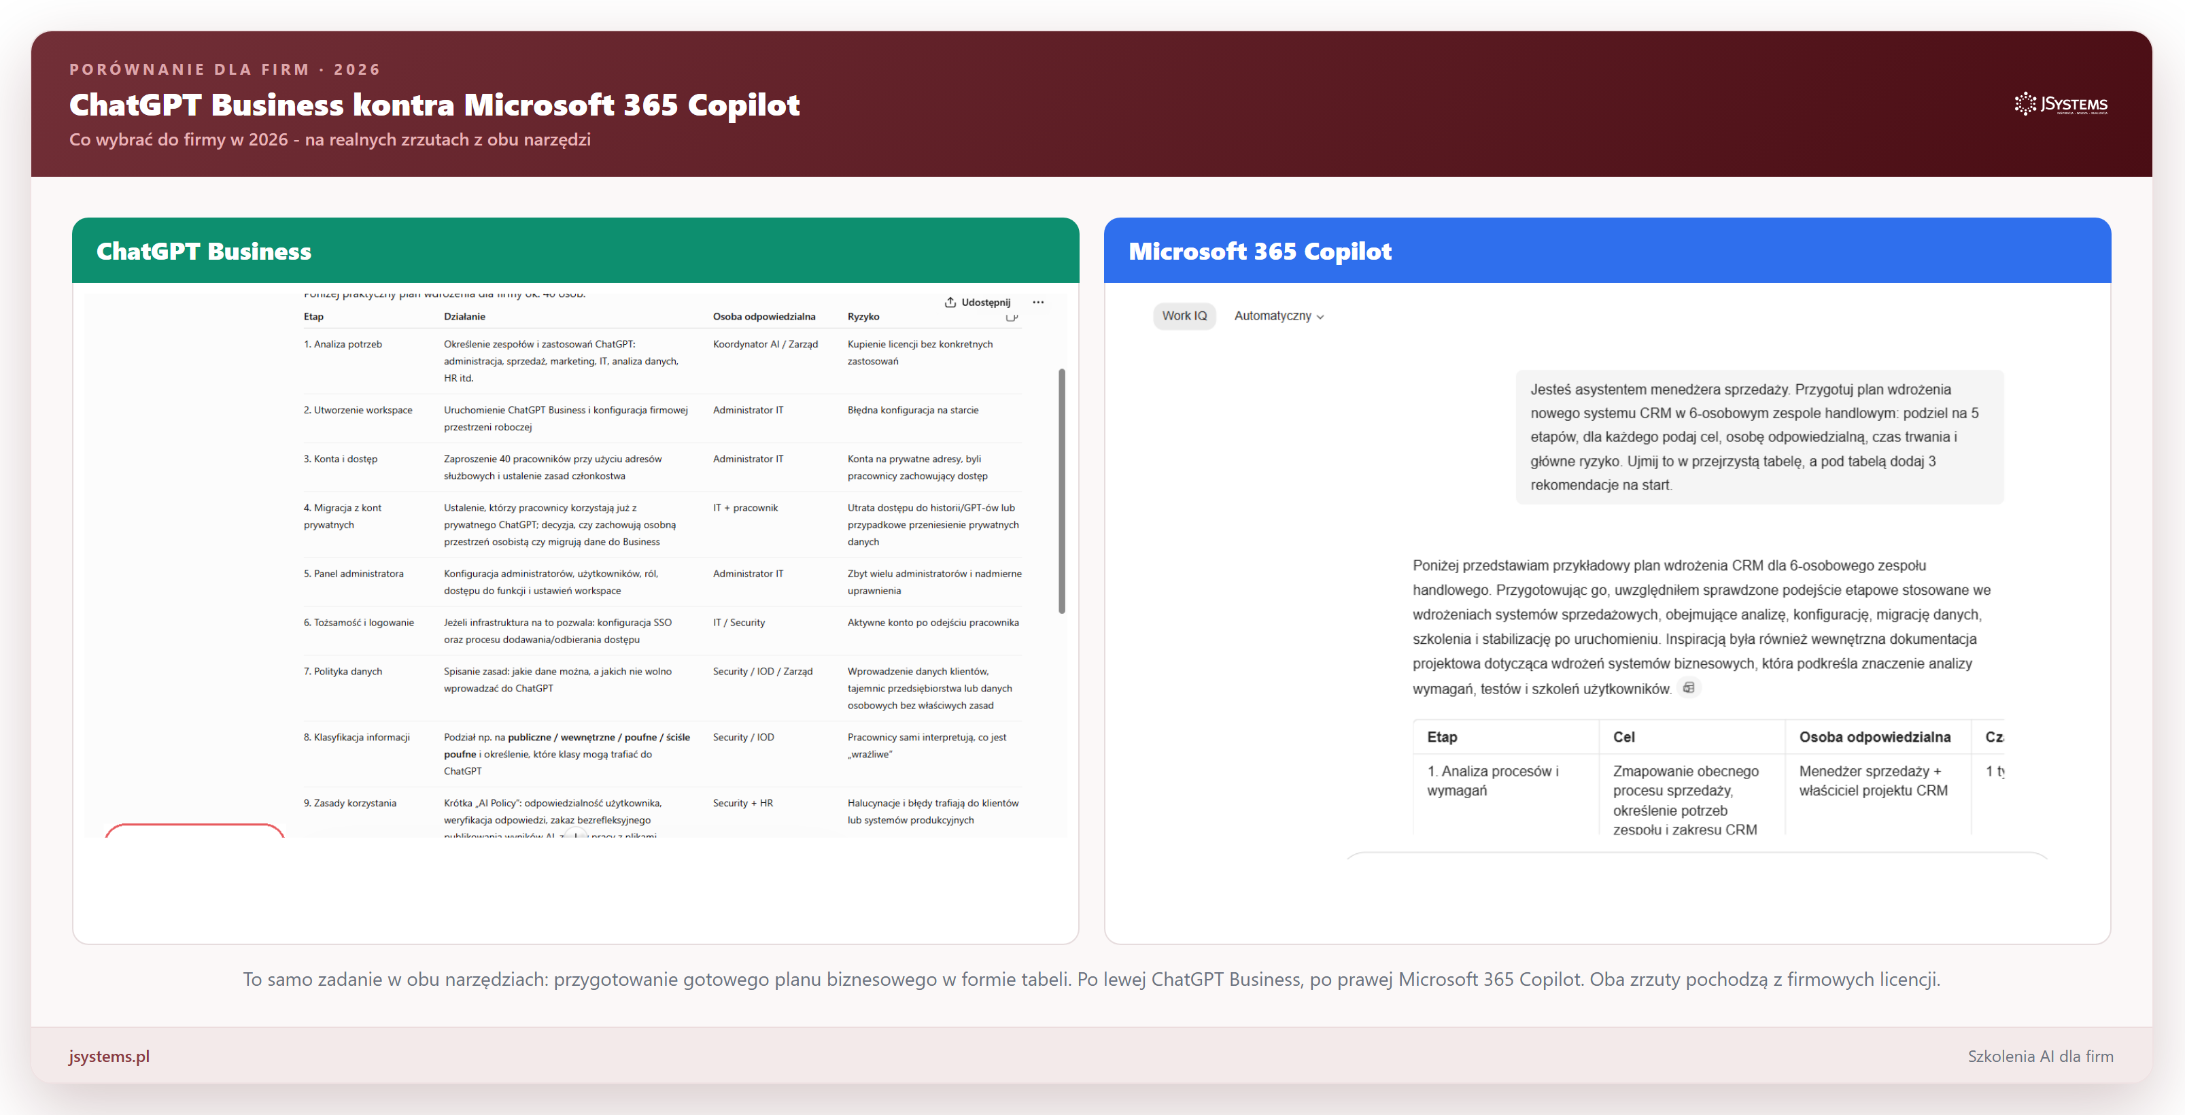This screenshot has height=1115, width=2185.
Task: Click the user prompt bubble in Copilot
Action: click(1760, 437)
